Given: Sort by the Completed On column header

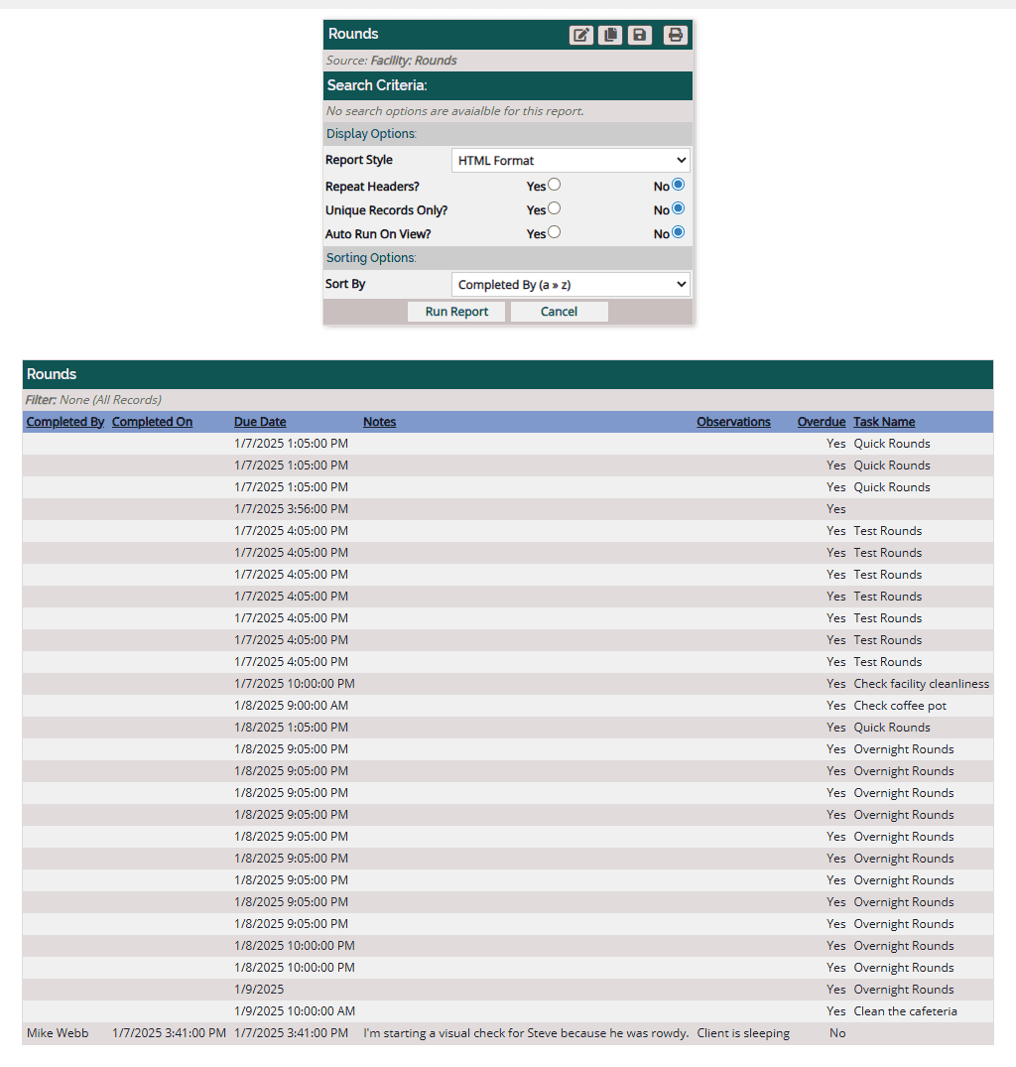Looking at the screenshot, I should click(x=153, y=422).
